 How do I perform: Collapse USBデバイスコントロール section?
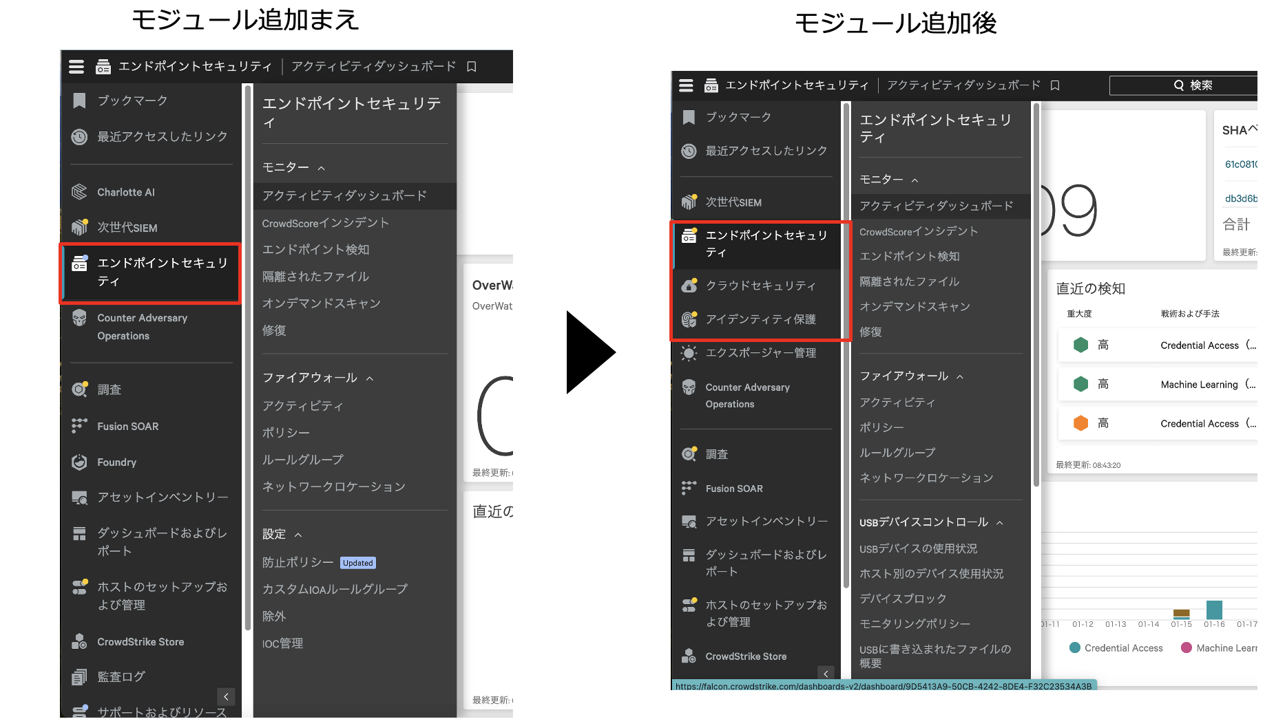pyautogui.click(x=1000, y=523)
